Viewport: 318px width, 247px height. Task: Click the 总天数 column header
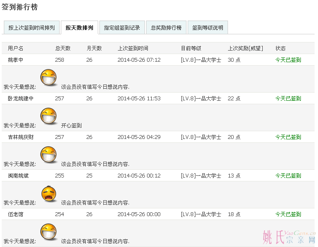tap(63, 48)
